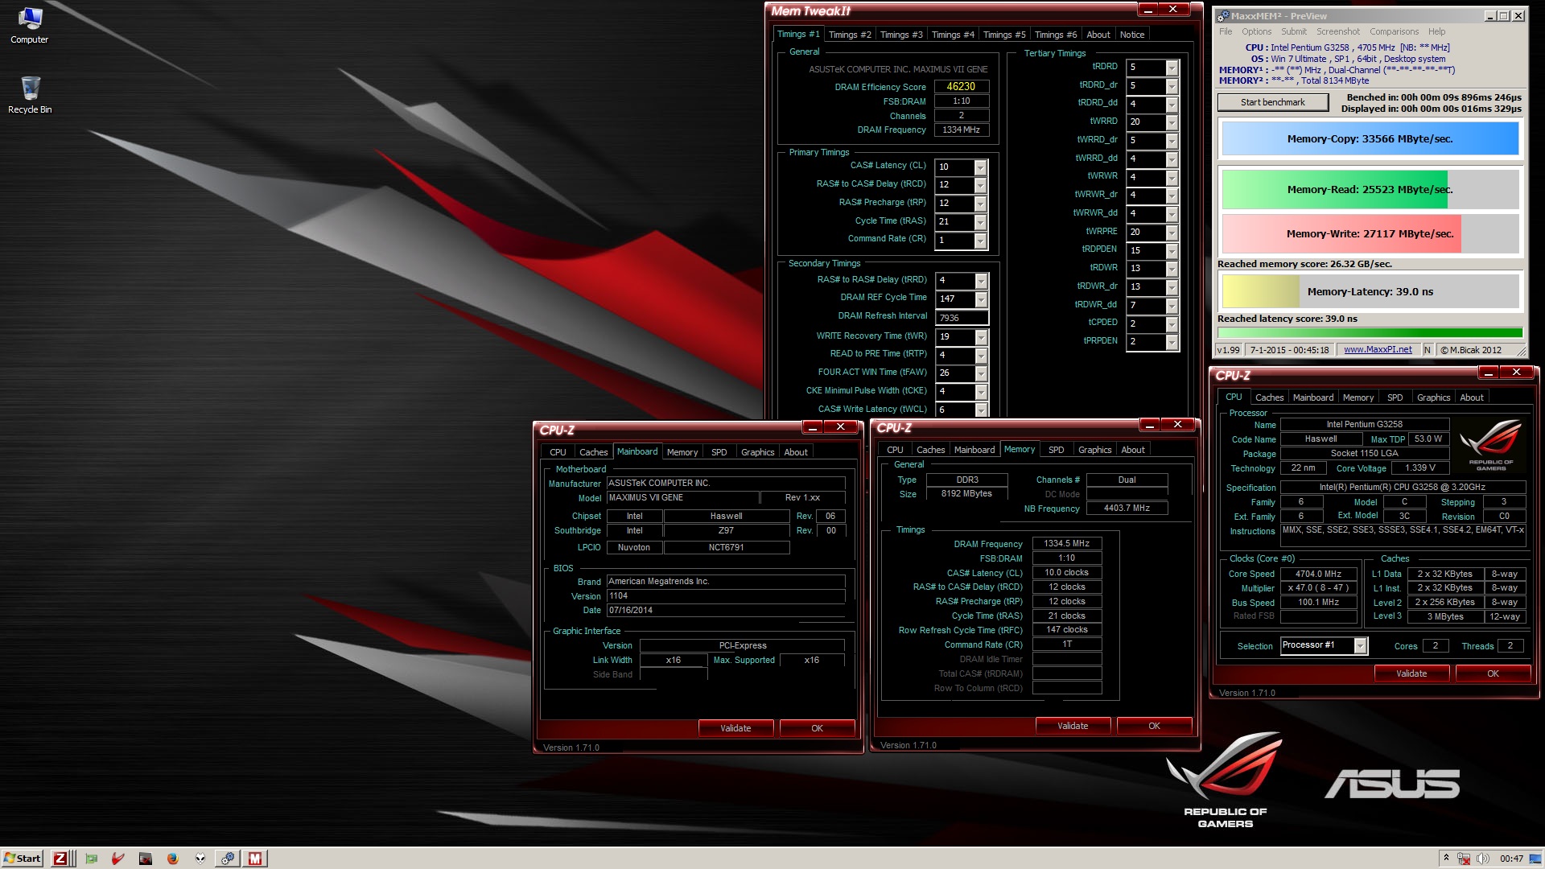Open the Computer desktop icon

[x=29, y=25]
